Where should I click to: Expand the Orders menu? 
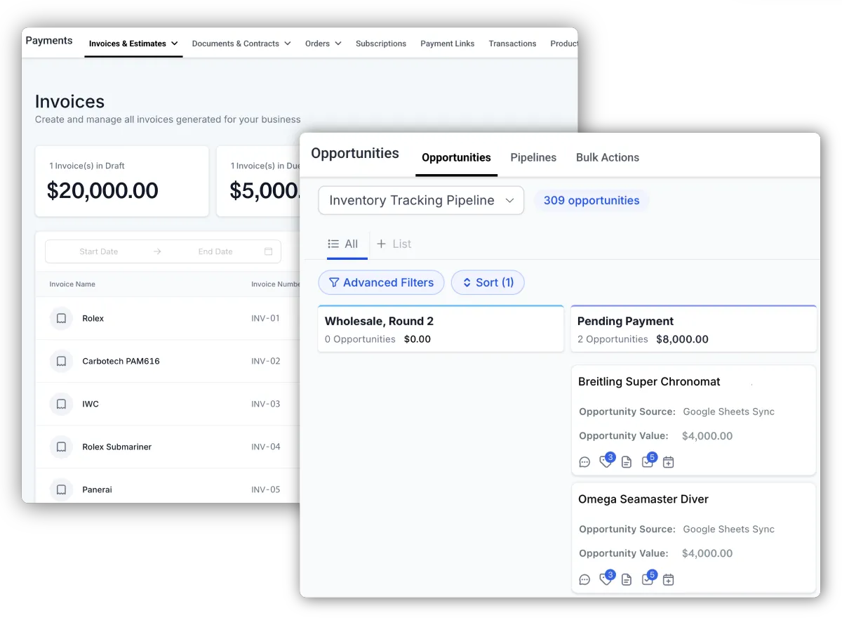point(323,44)
